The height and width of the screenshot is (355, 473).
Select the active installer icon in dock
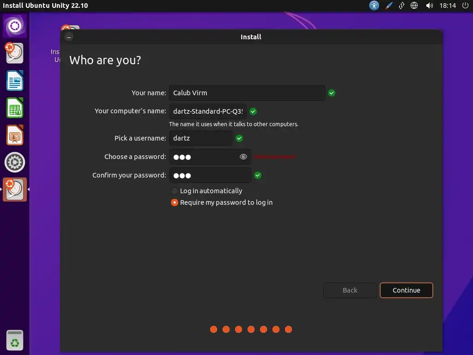click(14, 190)
